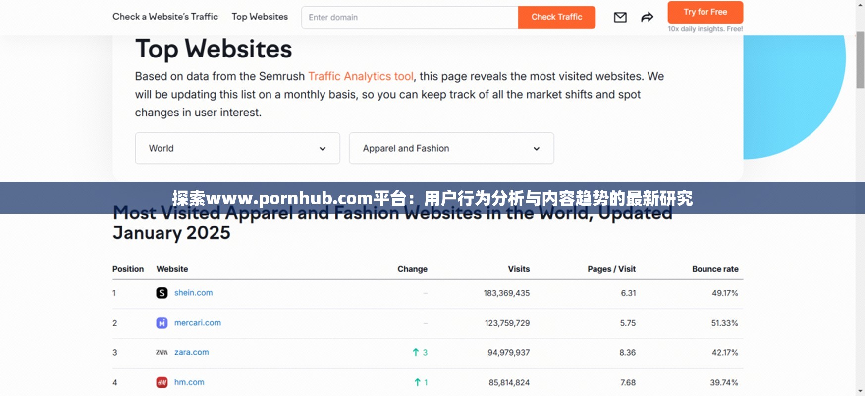Screen dimensions: 865x396
Task: Select the 94,979,937 visits value
Action: 509,353
